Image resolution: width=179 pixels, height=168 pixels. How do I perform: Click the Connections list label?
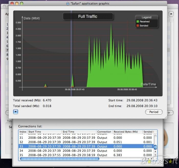(30, 126)
